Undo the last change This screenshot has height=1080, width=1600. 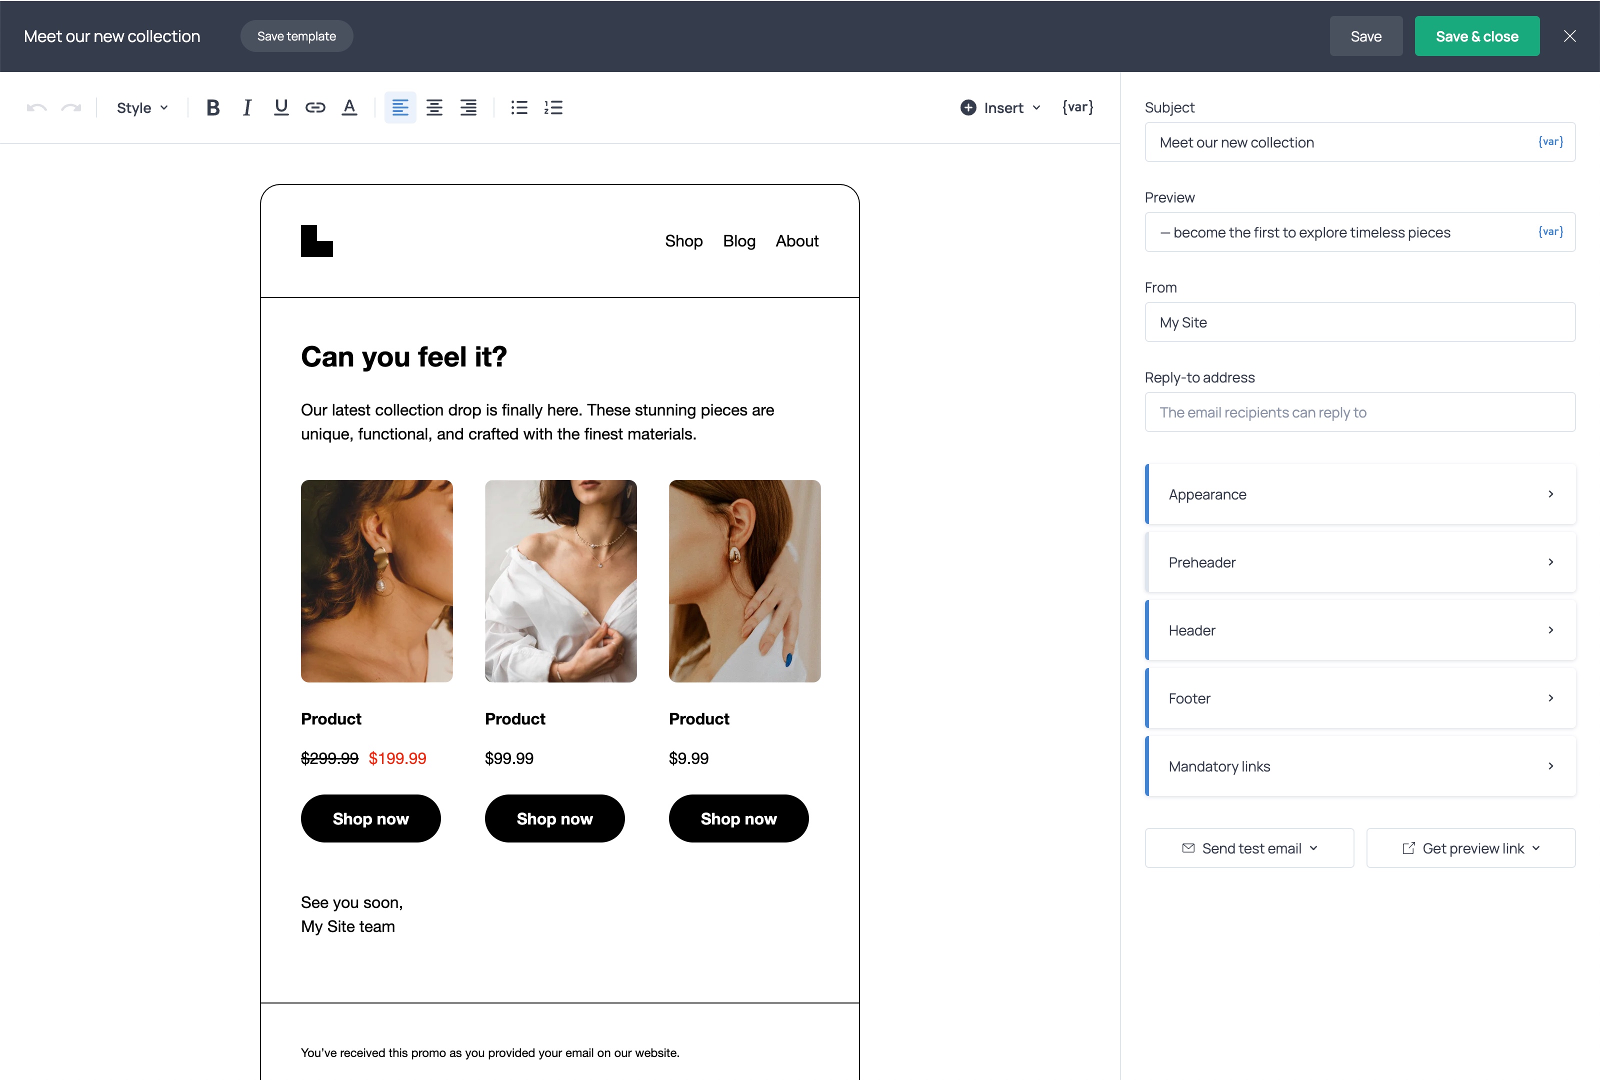[36, 107]
